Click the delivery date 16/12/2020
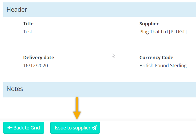The height and width of the screenshot is (134, 196). tap(35, 66)
